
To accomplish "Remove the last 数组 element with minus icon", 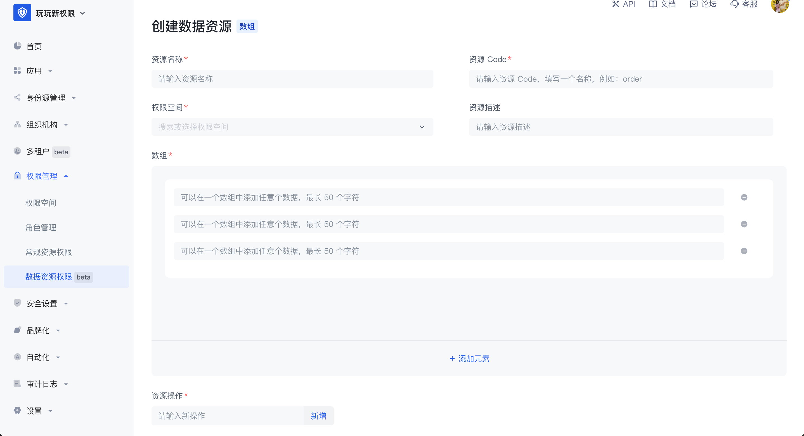I will (x=745, y=251).
